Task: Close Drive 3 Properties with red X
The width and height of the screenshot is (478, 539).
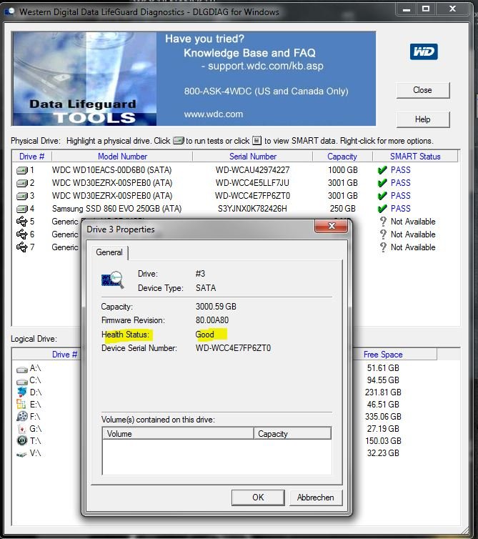Action: [332, 226]
